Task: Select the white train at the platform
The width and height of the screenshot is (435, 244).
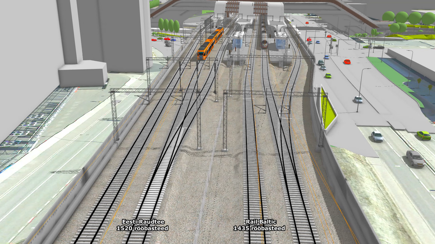Action: pyautogui.click(x=264, y=40)
